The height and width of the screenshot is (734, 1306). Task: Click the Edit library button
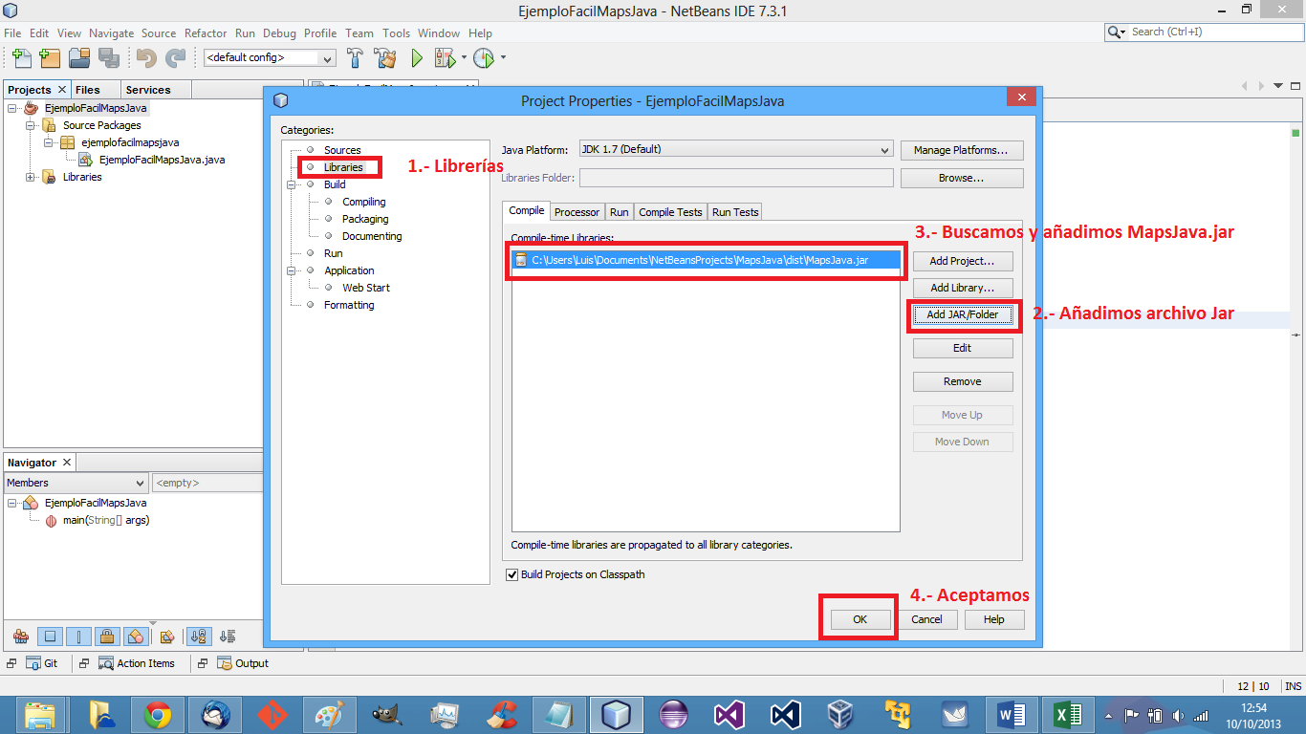coord(963,348)
